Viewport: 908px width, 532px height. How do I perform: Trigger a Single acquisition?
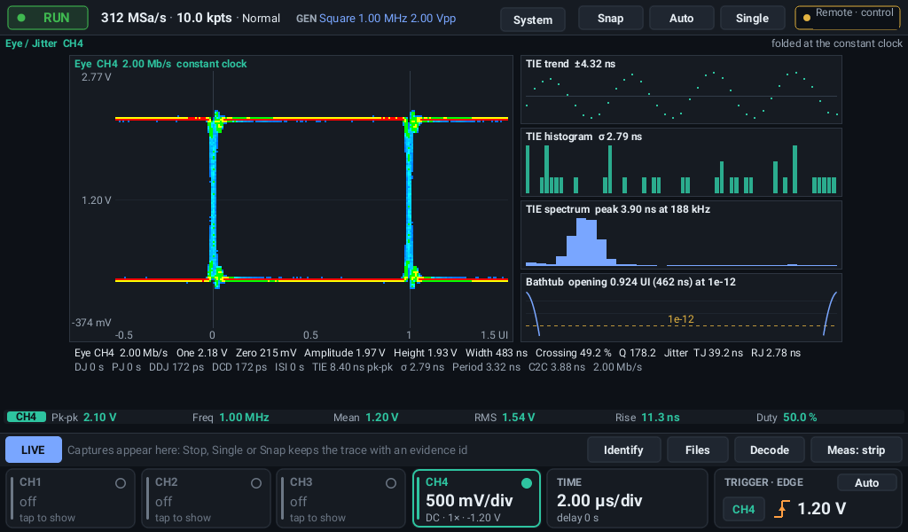click(x=752, y=19)
